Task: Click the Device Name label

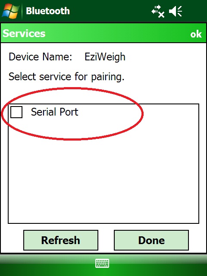Action: (41, 57)
